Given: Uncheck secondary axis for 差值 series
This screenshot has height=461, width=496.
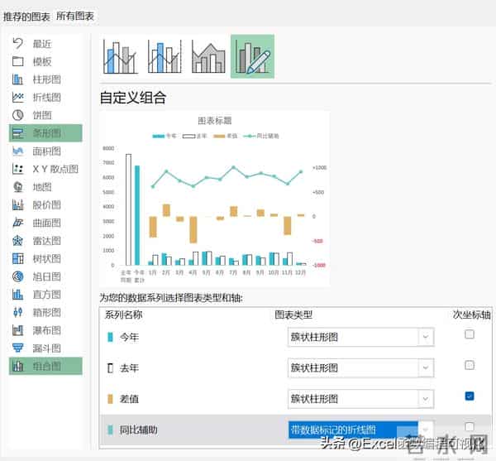Looking at the screenshot, I should point(470,396).
